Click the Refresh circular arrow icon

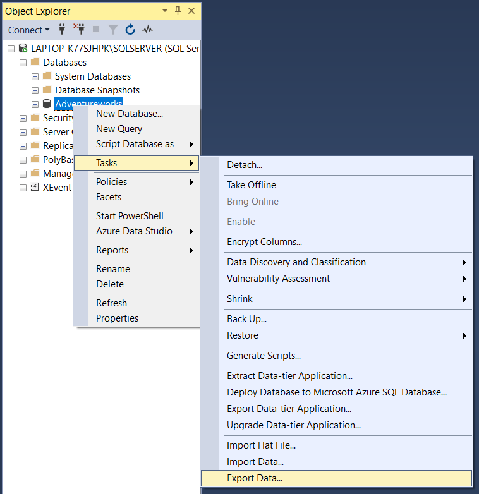tap(130, 30)
